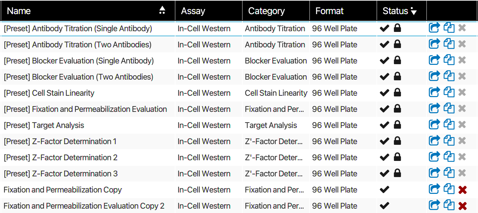This screenshot has height=213, width=478.
Task: Export the Cell Stain Linearity preset
Action: coord(434,92)
